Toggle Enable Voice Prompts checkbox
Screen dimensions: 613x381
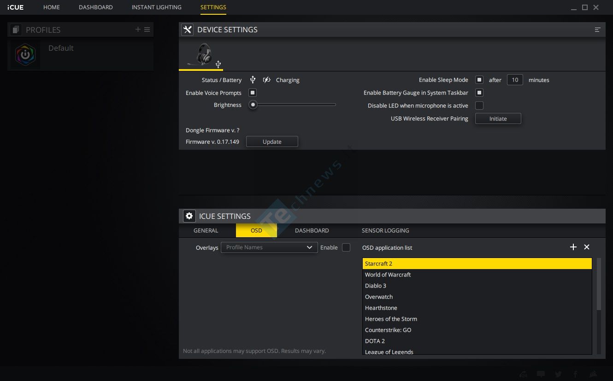click(253, 93)
